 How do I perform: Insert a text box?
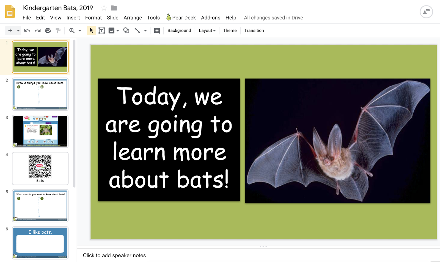102,30
